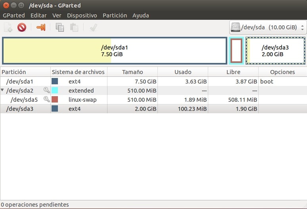Click the hard disk icon in device selector
This screenshot has height=209, width=307.
236,27
